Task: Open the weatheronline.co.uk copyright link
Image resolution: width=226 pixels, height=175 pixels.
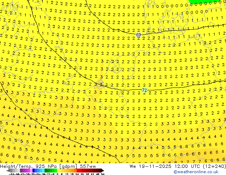Action: tap(196, 172)
